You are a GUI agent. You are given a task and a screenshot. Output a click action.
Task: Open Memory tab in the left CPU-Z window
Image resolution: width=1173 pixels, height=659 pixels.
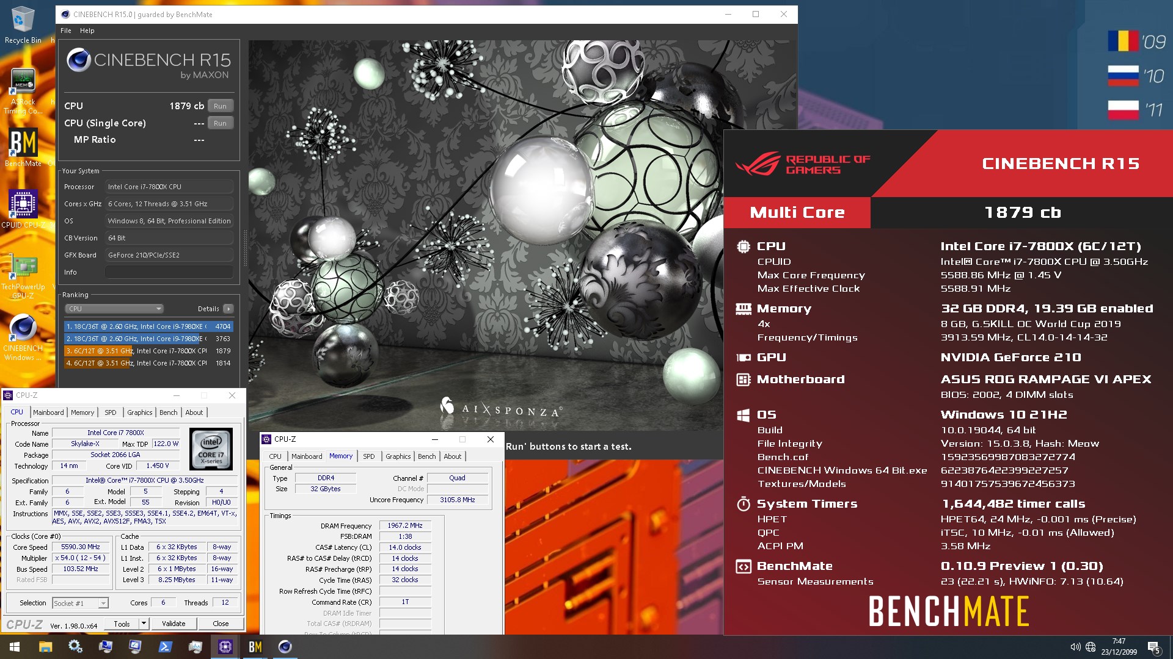coord(82,412)
